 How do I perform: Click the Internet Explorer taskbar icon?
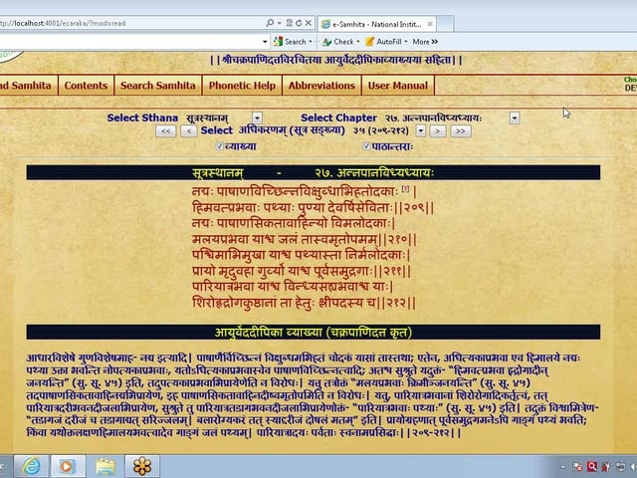pyautogui.click(x=31, y=465)
